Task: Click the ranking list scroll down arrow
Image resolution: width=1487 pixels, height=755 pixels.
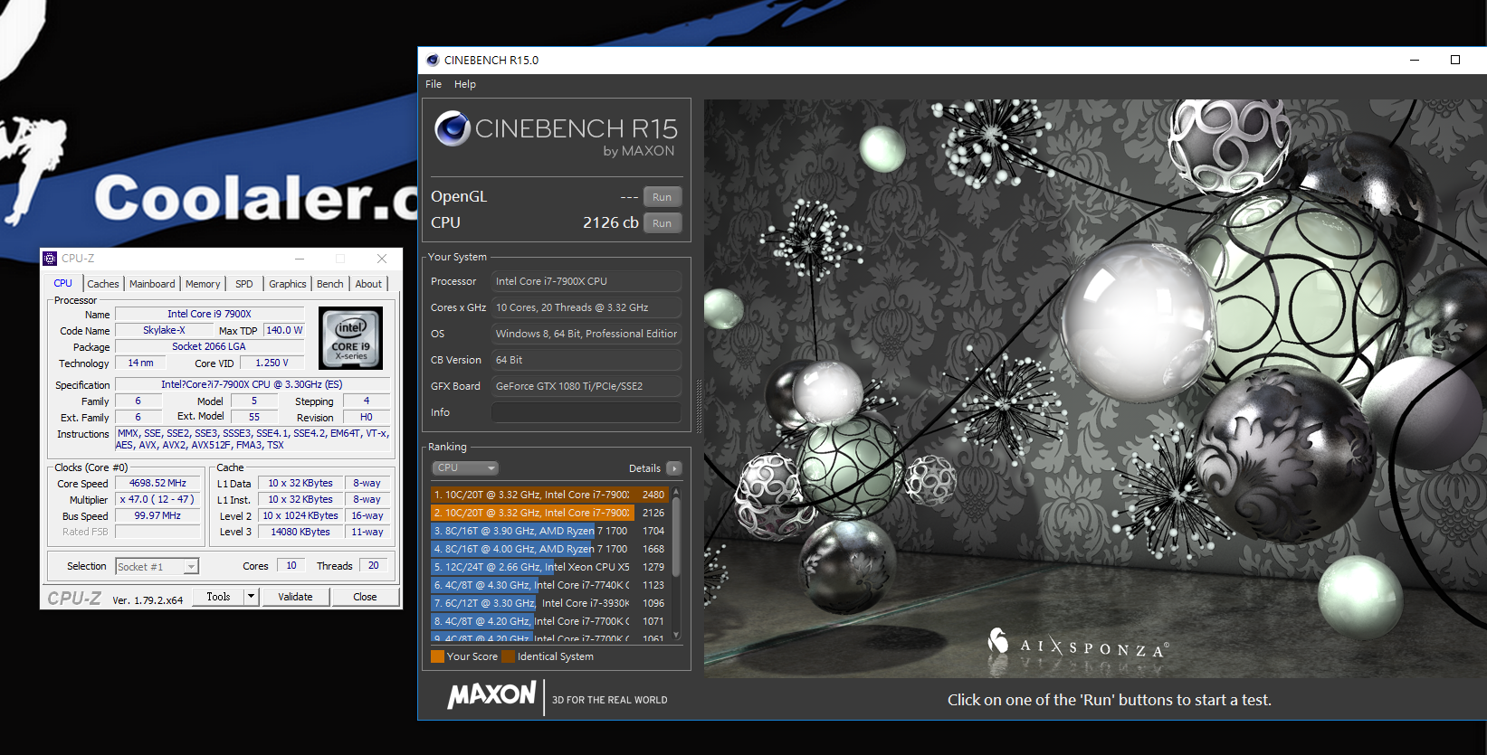Action: coord(676,636)
